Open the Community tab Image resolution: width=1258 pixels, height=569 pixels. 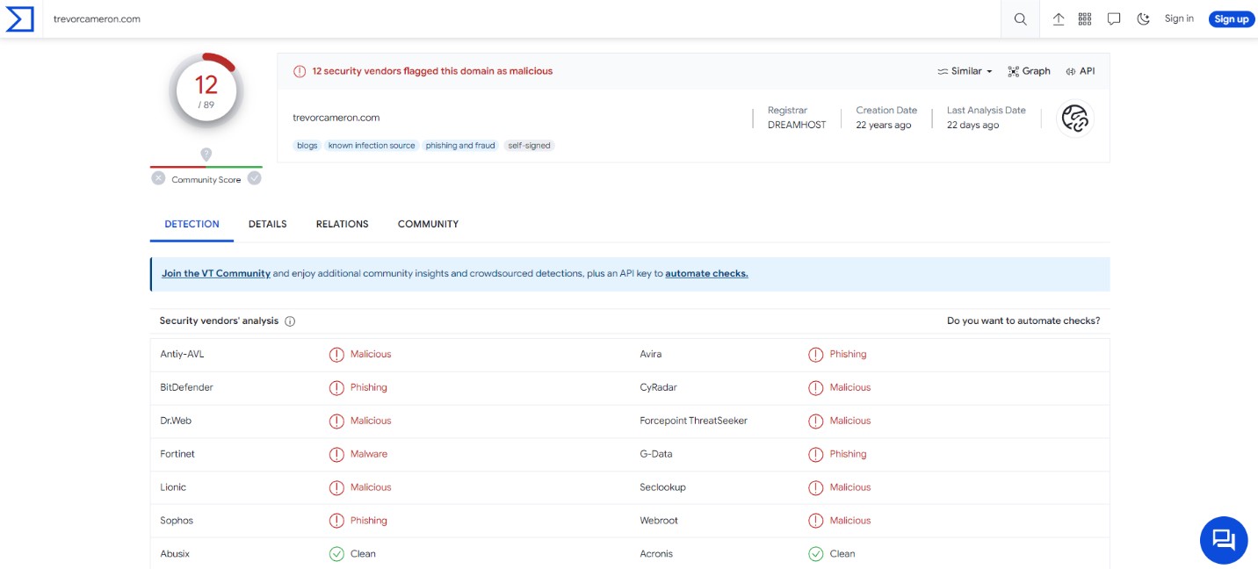[428, 224]
